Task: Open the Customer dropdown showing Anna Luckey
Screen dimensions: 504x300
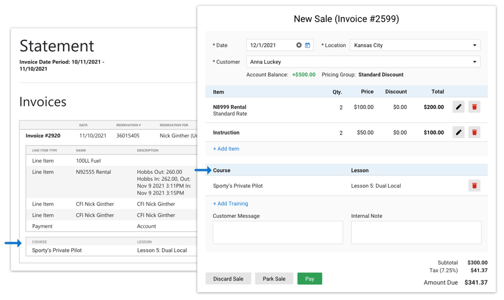Action: (363, 61)
